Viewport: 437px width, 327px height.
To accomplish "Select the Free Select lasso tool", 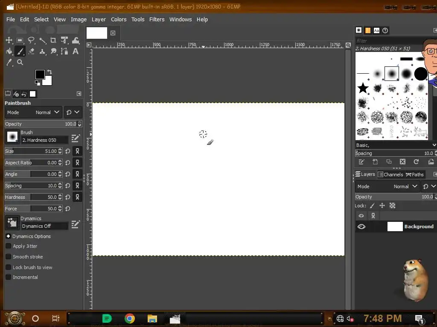I will pyautogui.click(x=31, y=40).
